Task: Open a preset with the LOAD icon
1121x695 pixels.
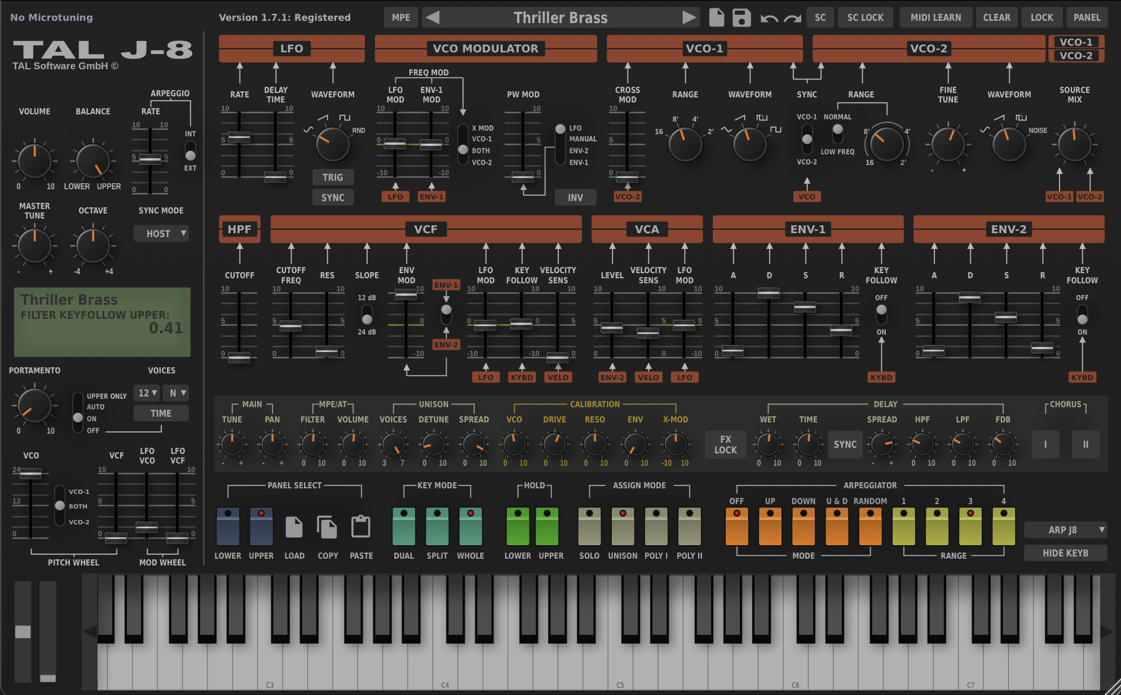Action: [294, 527]
